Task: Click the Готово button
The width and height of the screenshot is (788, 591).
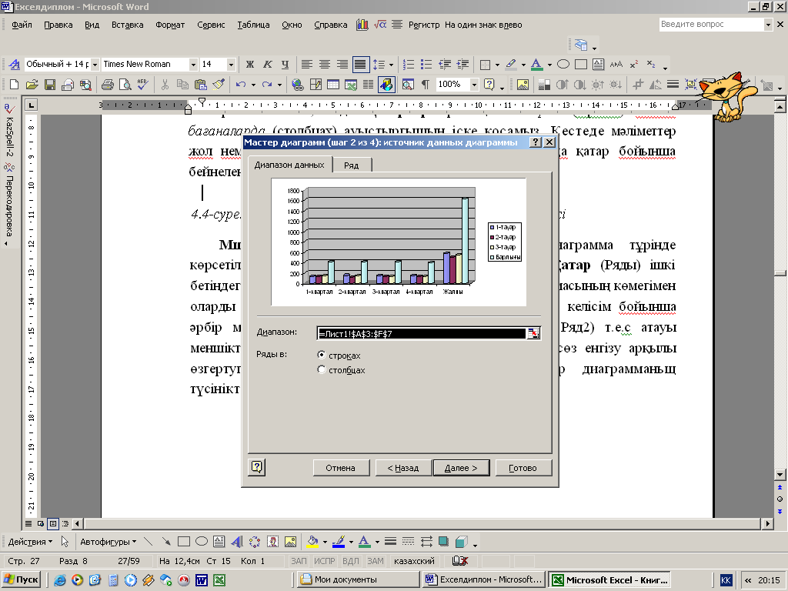Action: (x=523, y=468)
